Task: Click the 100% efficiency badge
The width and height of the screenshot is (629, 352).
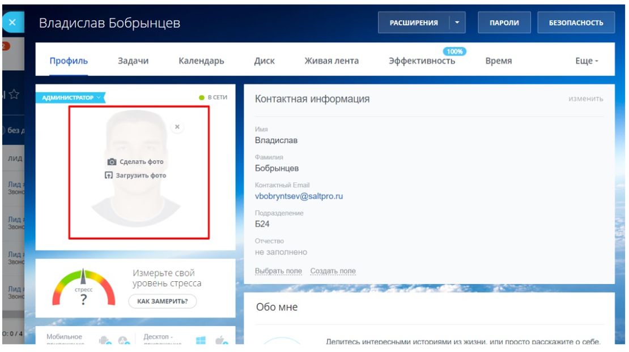Action: [454, 51]
